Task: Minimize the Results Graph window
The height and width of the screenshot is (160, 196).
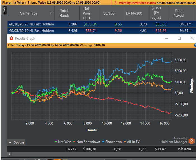Action: (x=167, y=38)
